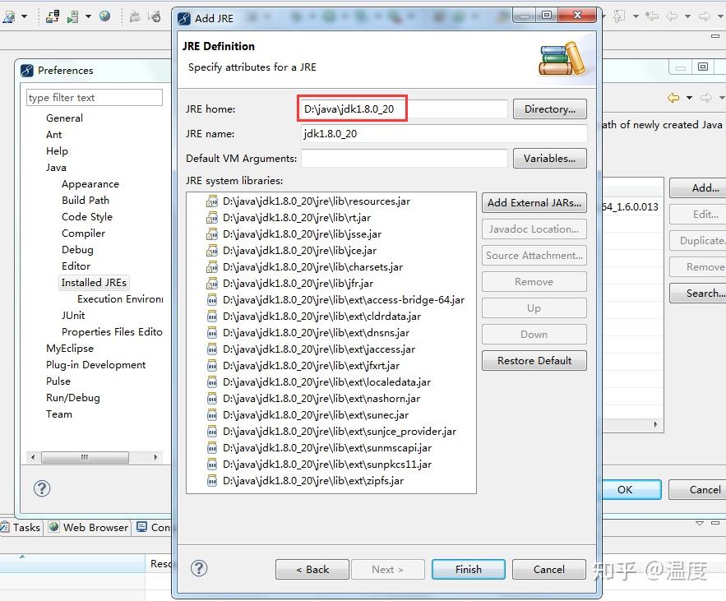Click the Print icon on the main toolbar
The height and width of the screenshot is (601, 726).
[134, 16]
